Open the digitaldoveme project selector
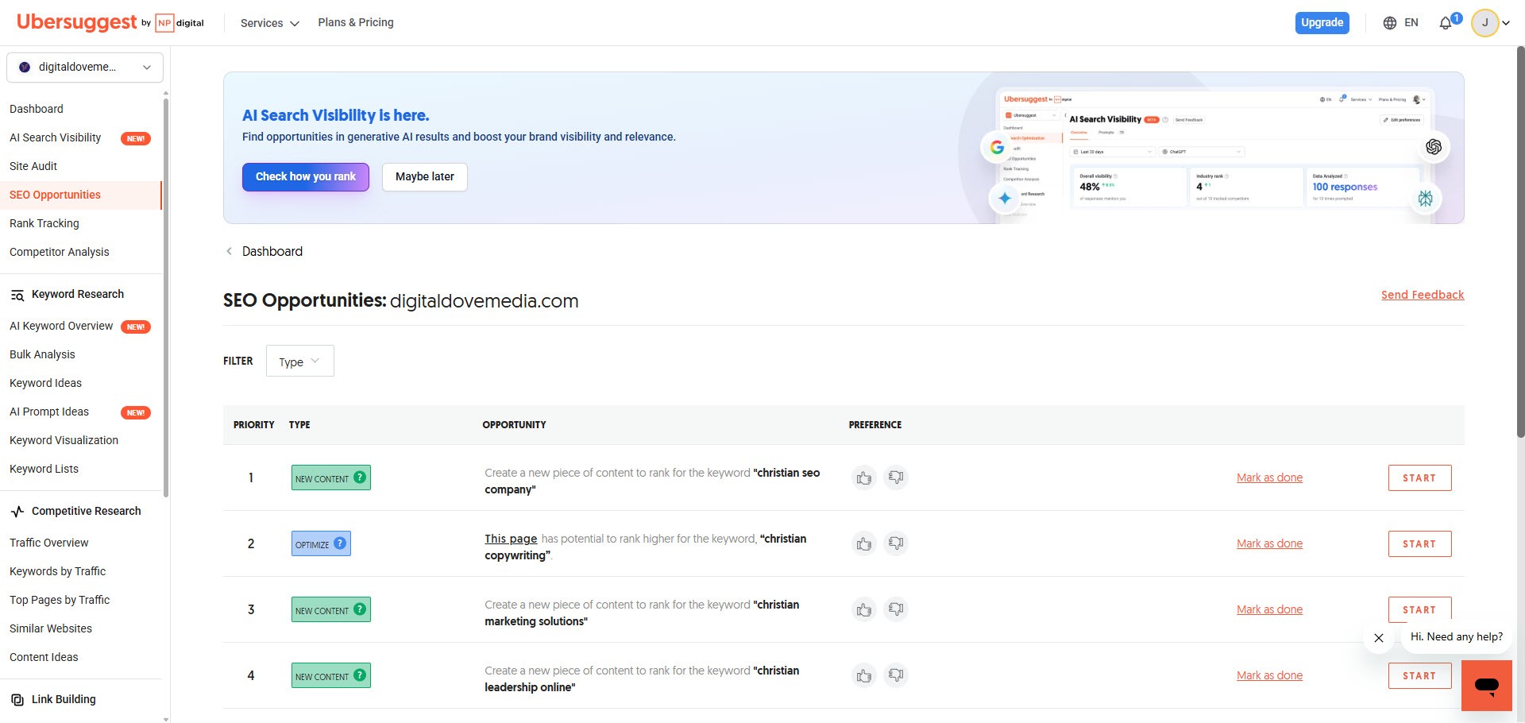The width and height of the screenshot is (1525, 723). [85, 68]
